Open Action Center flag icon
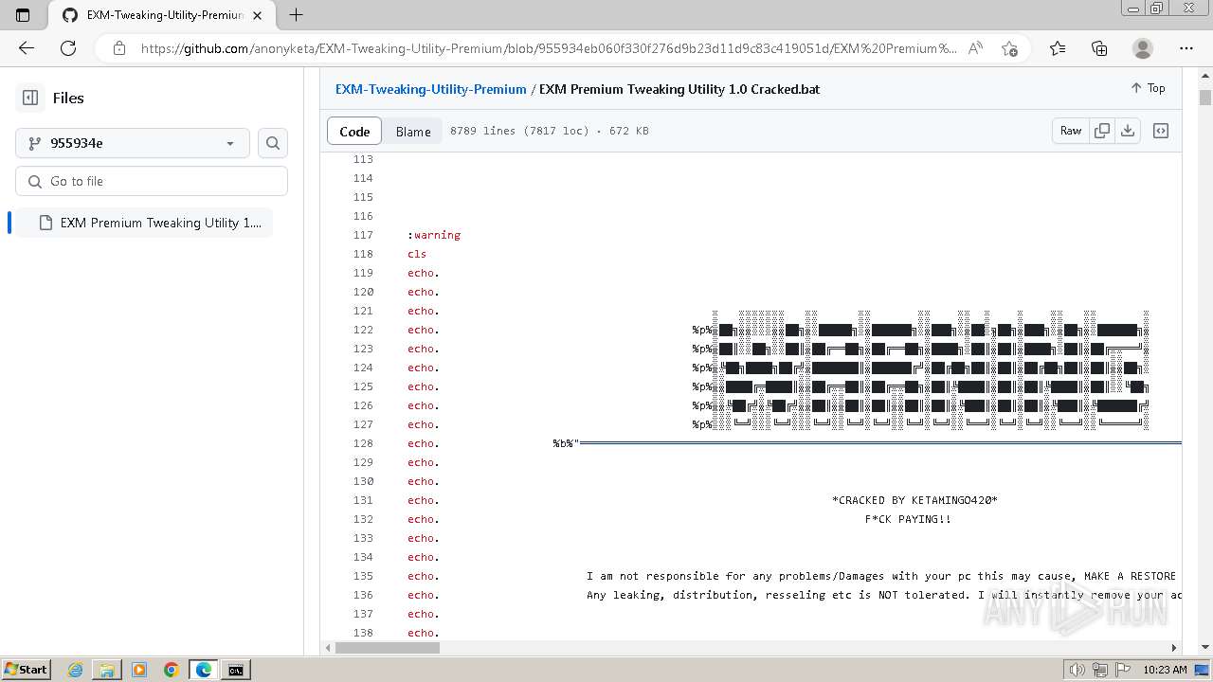 (x=1123, y=670)
